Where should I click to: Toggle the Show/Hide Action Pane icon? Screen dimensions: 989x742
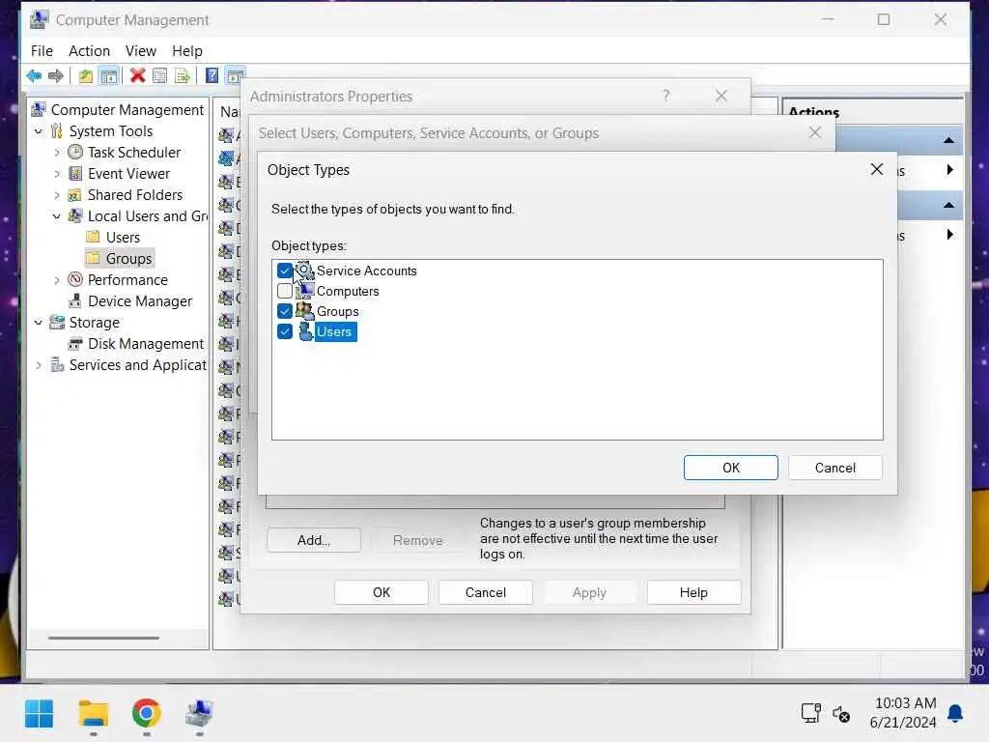[x=236, y=76]
